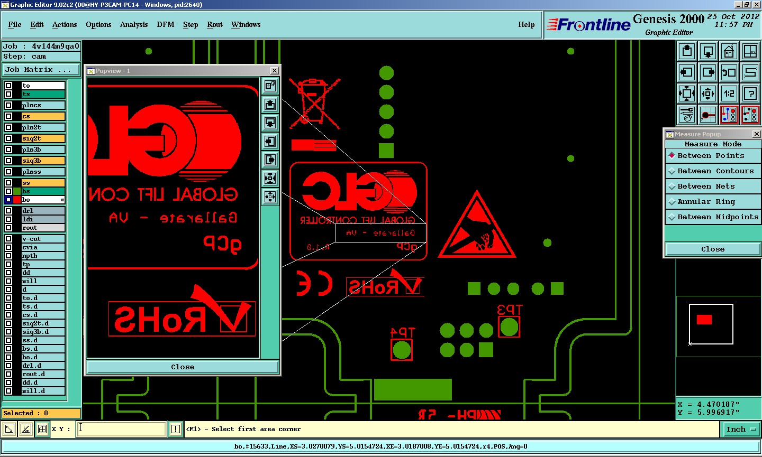Pan the main view left

(687, 72)
